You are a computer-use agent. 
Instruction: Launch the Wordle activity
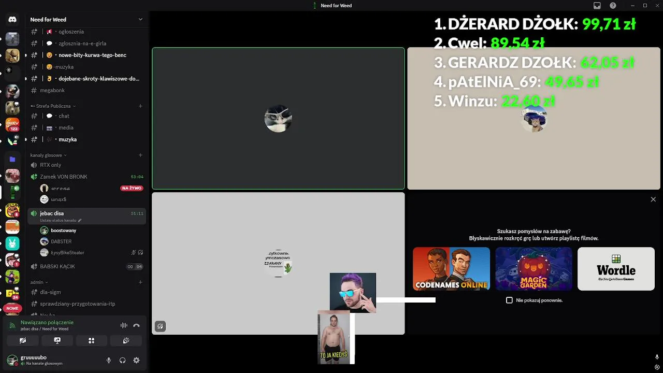616,269
